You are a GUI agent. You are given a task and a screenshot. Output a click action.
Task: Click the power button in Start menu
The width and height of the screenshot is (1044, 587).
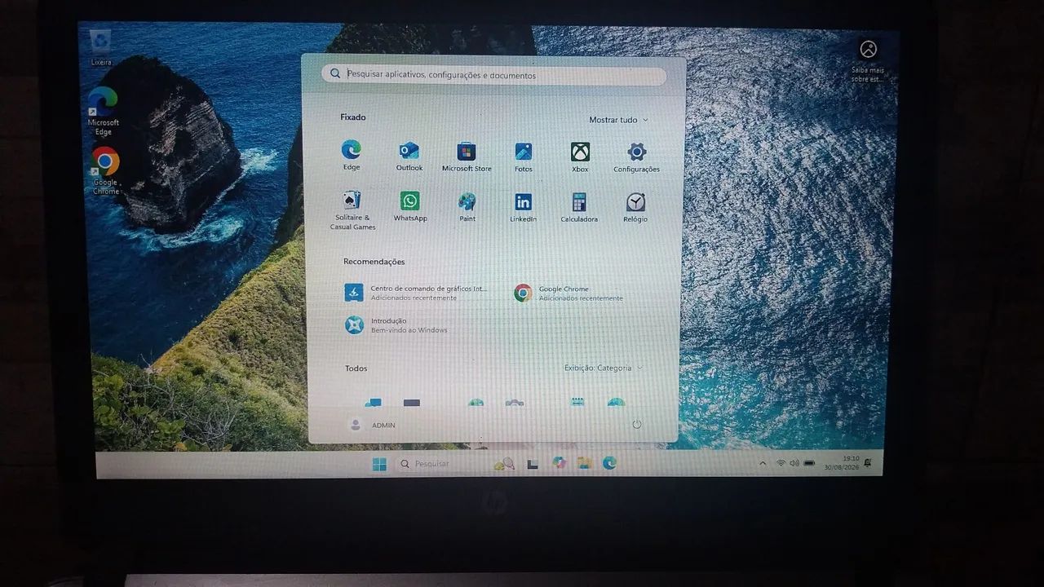tap(637, 425)
